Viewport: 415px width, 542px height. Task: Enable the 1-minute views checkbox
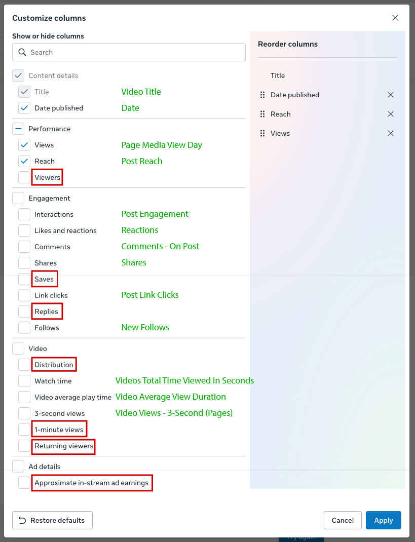24,430
